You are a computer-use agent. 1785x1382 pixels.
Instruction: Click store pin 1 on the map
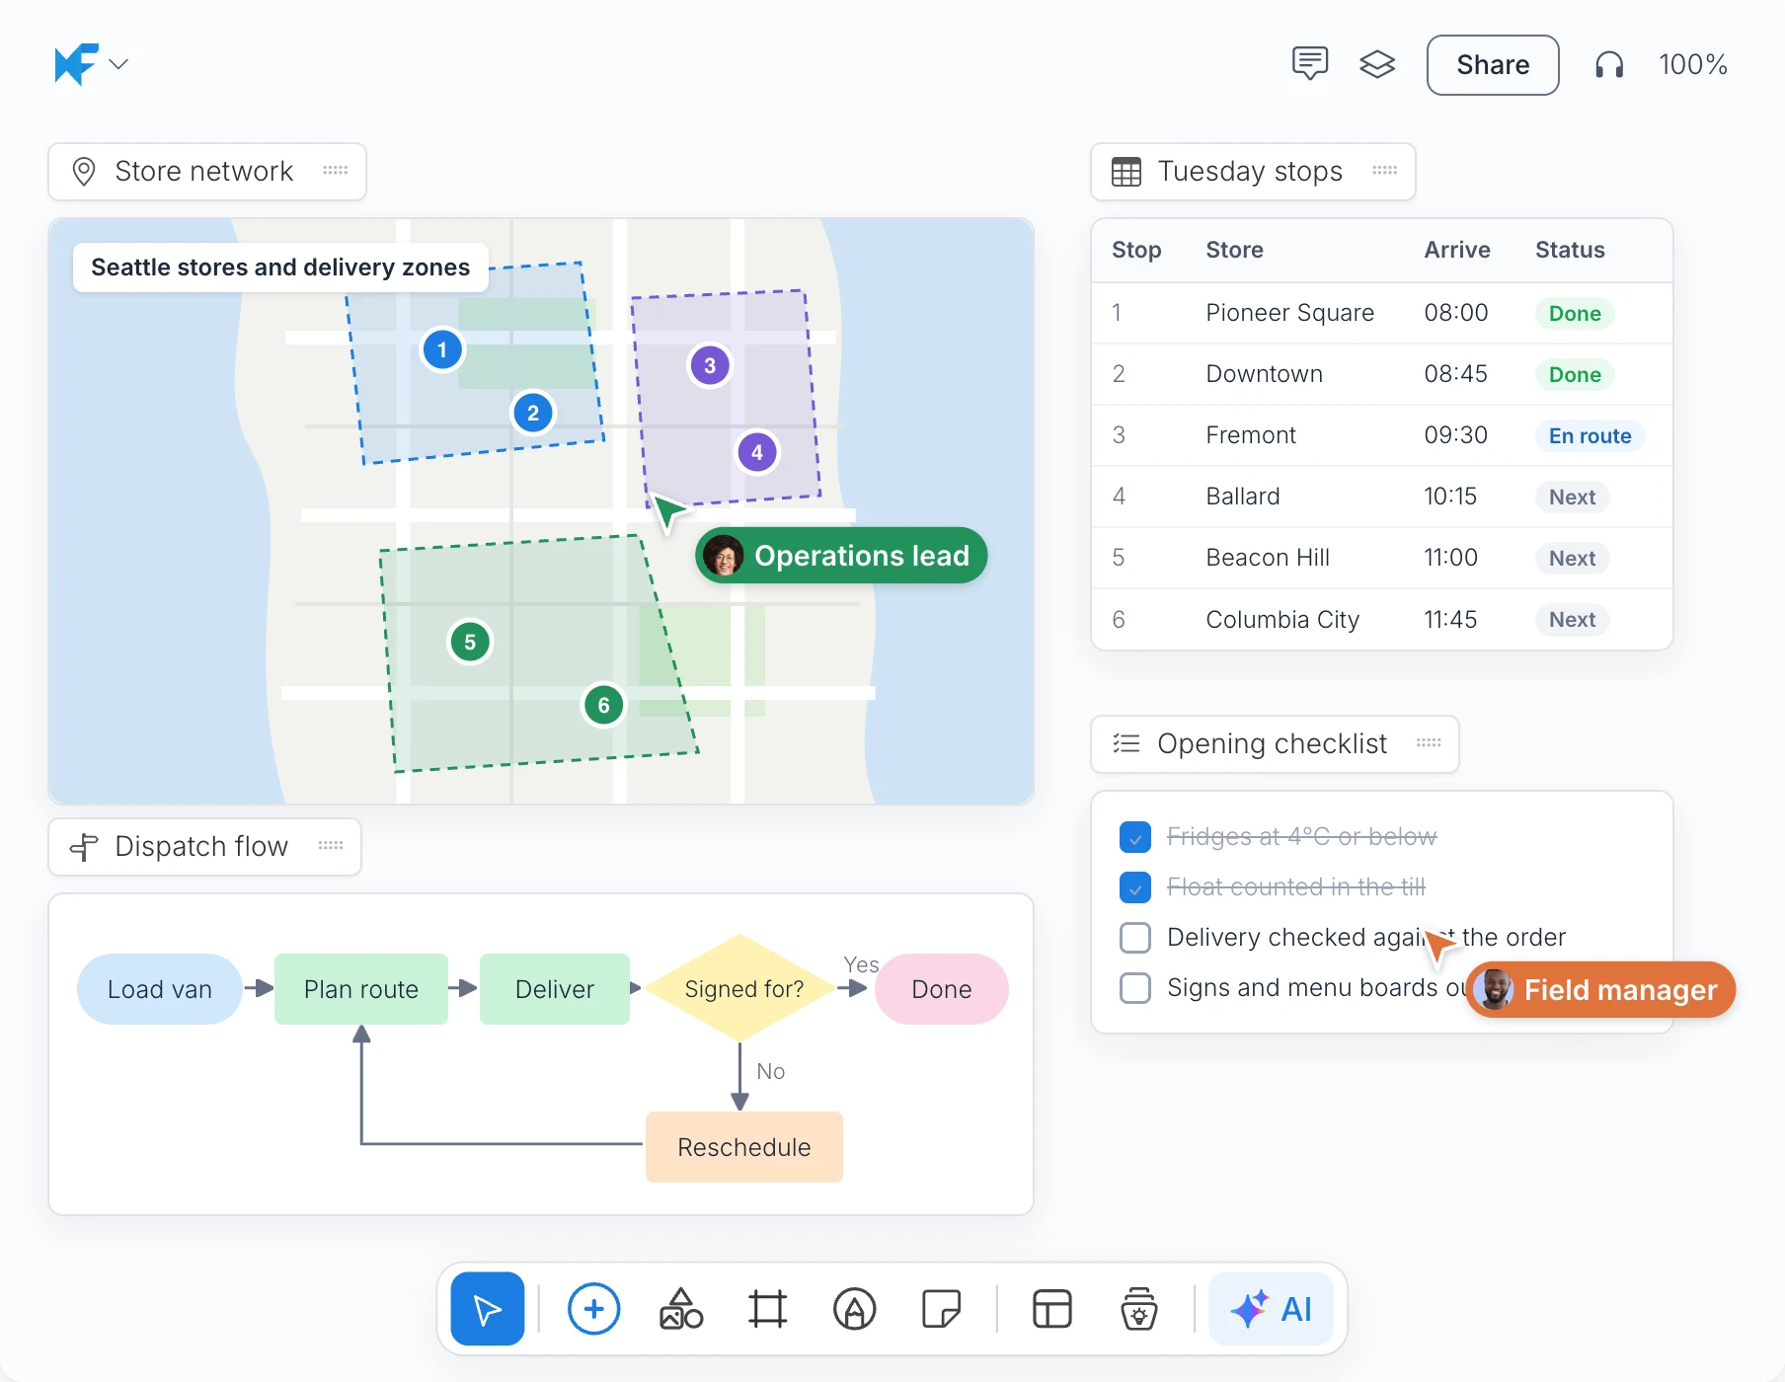click(x=442, y=349)
